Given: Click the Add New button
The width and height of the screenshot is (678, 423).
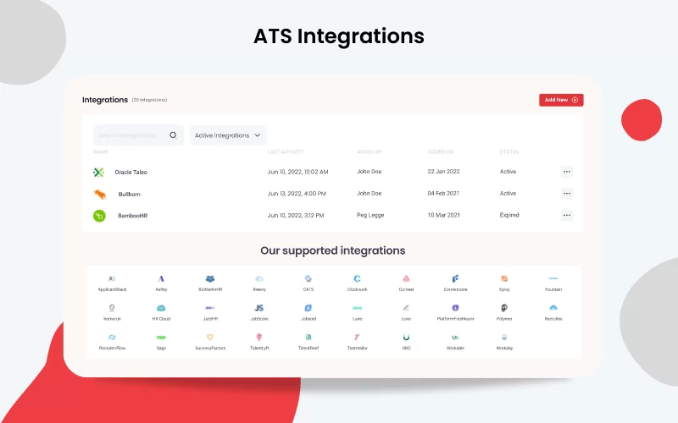Looking at the screenshot, I should 561,100.
